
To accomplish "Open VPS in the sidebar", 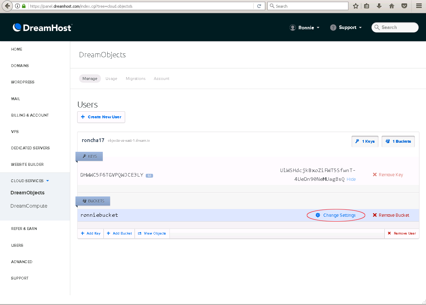I will pos(15,132).
